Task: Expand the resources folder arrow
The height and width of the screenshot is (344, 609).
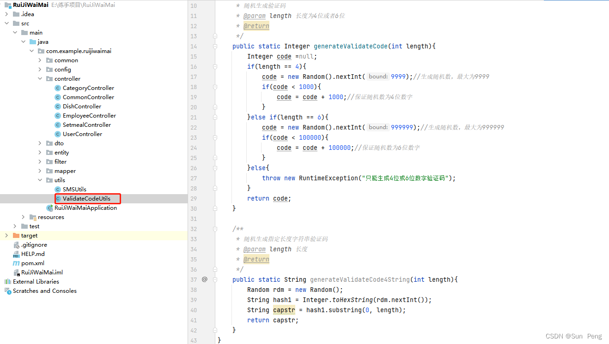Action: (x=23, y=217)
